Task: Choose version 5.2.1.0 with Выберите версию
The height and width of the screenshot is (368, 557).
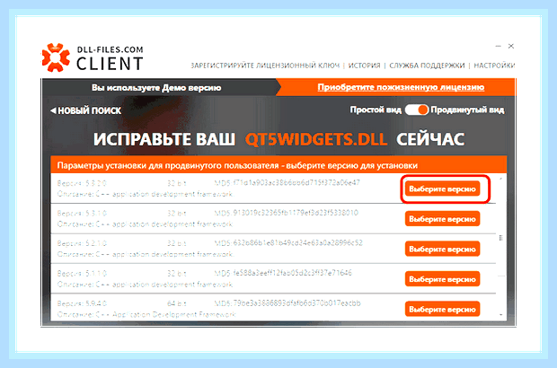Action: click(442, 250)
